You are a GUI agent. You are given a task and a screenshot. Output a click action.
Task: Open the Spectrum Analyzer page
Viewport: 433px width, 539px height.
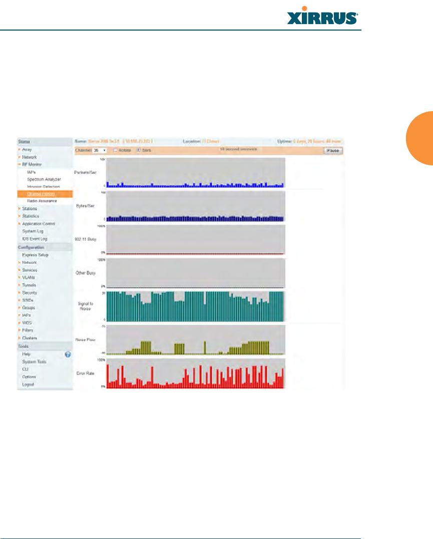[x=44, y=179]
